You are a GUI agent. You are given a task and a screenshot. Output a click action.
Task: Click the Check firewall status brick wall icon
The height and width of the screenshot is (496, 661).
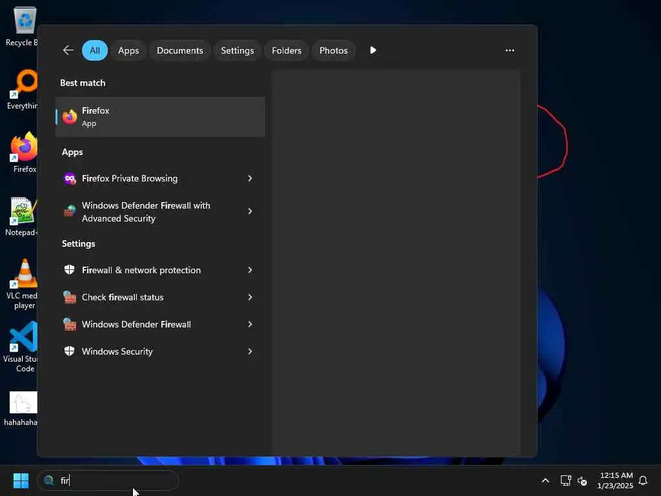tap(70, 297)
